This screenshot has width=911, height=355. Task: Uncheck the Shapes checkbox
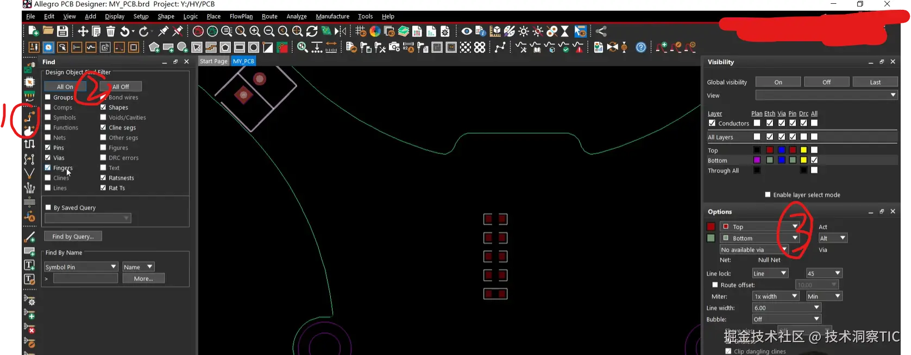103,107
